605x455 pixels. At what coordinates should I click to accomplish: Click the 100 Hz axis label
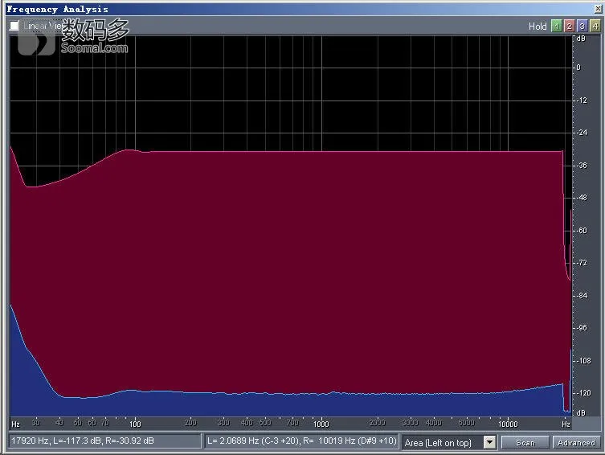pos(135,424)
